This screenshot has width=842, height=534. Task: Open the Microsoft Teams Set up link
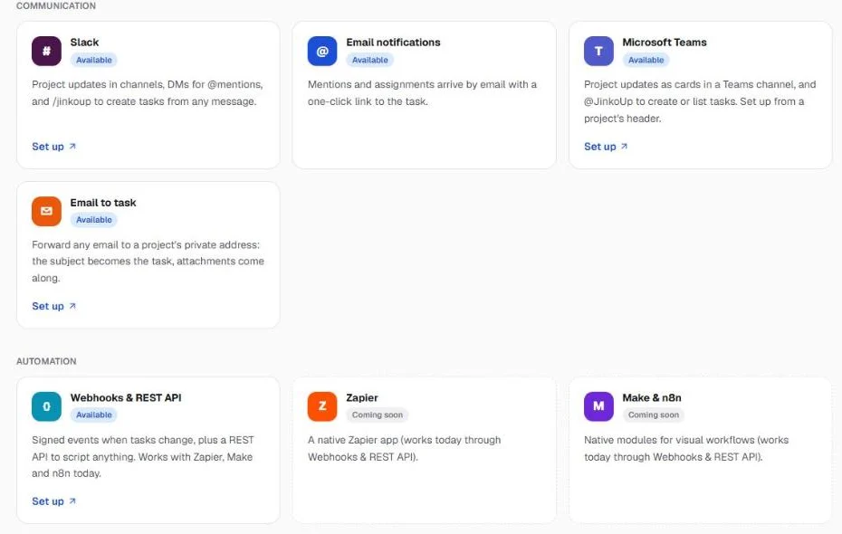click(606, 147)
